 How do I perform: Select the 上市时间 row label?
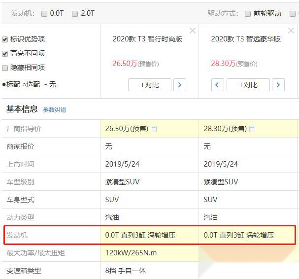[20, 164]
